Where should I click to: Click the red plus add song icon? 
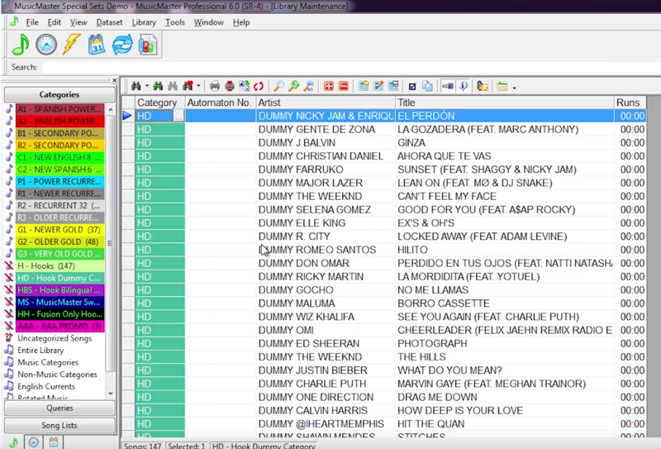point(329,86)
